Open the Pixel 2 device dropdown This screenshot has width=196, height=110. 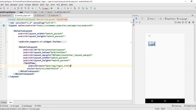pos(152,19)
